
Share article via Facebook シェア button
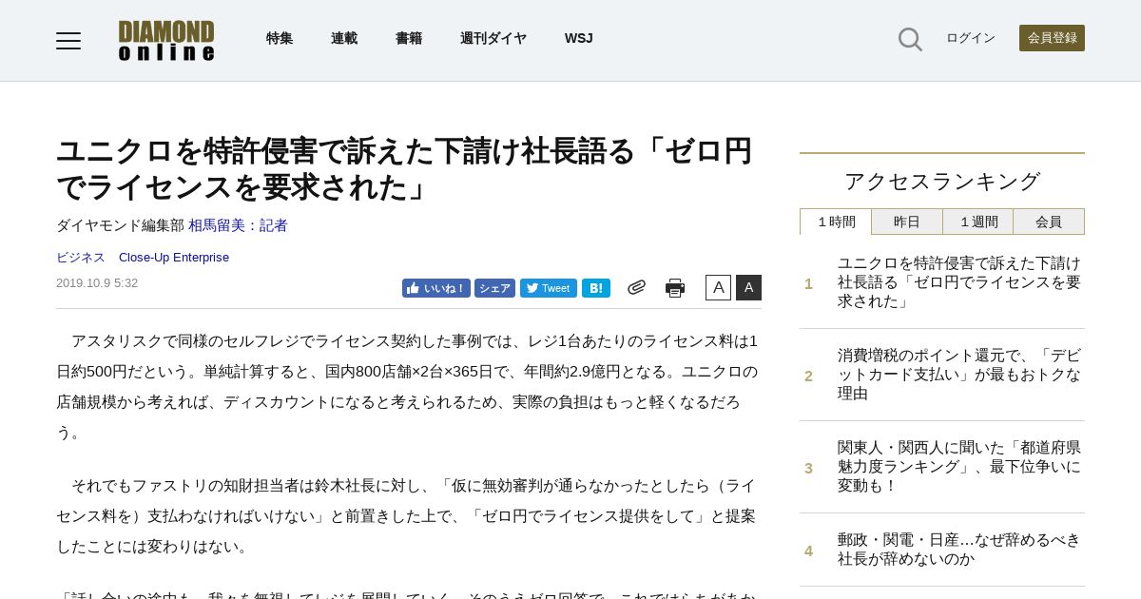pyautogui.click(x=494, y=288)
